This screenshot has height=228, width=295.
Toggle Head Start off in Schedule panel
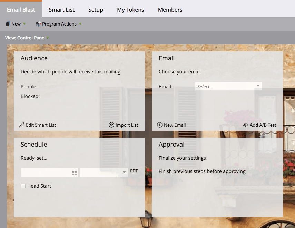23,186
